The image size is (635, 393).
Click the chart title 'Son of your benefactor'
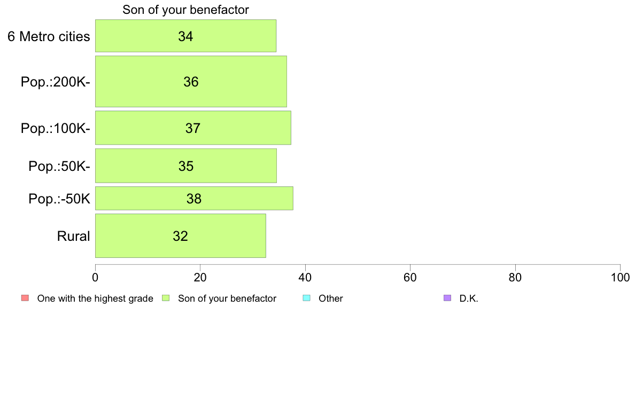185,10
